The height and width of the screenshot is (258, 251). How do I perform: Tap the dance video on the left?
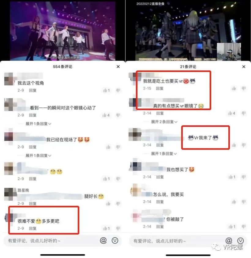click(x=62, y=31)
